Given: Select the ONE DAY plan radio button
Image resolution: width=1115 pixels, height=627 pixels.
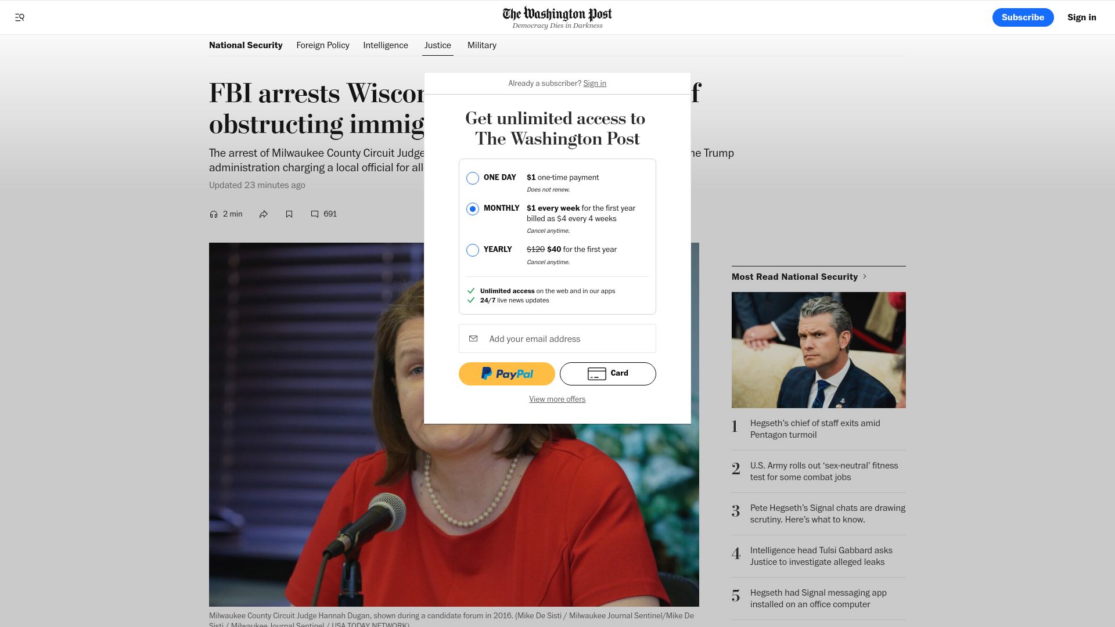Looking at the screenshot, I should pos(473,178).
